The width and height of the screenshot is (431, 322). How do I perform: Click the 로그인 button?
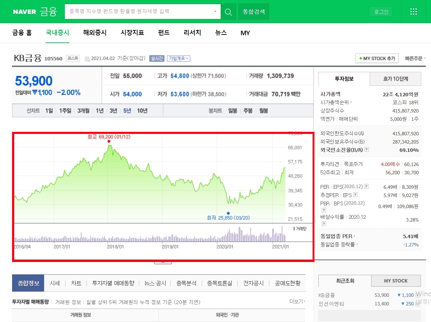pyautogui.click(x=381, y=12)
